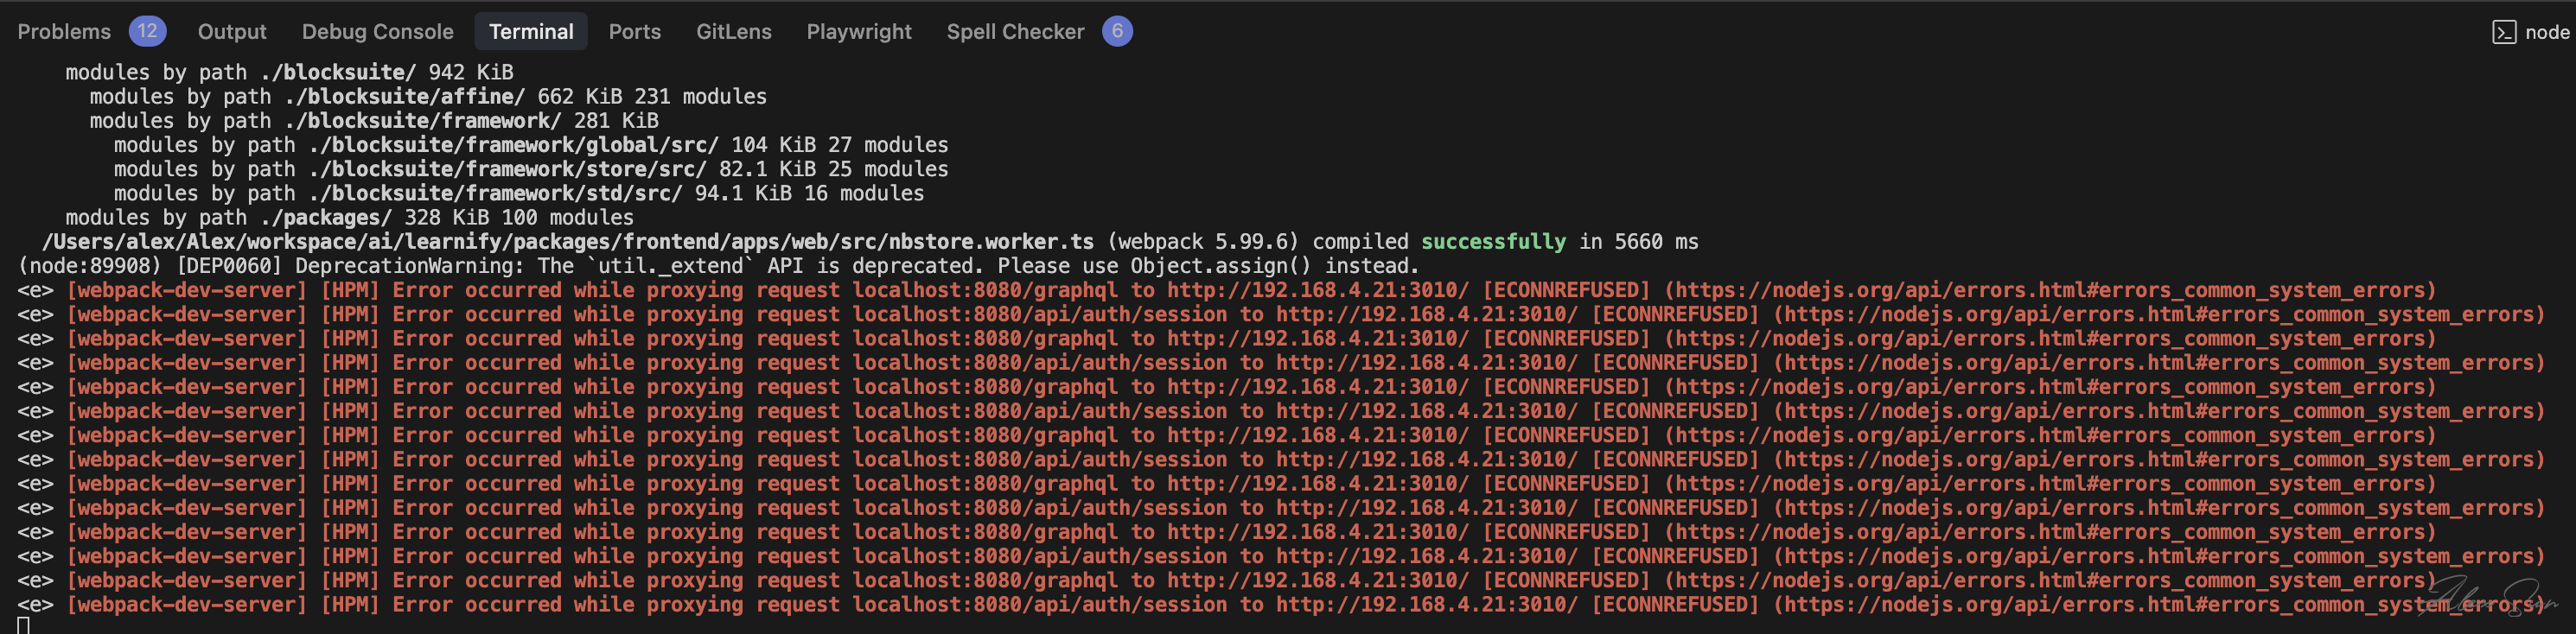
Task: Open the first http://192.168.4.21:3010/ proxy link
Action: coord(1317,290)
